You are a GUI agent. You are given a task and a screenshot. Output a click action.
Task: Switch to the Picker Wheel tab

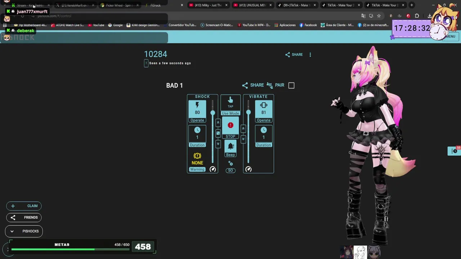[x=120, y=5]
